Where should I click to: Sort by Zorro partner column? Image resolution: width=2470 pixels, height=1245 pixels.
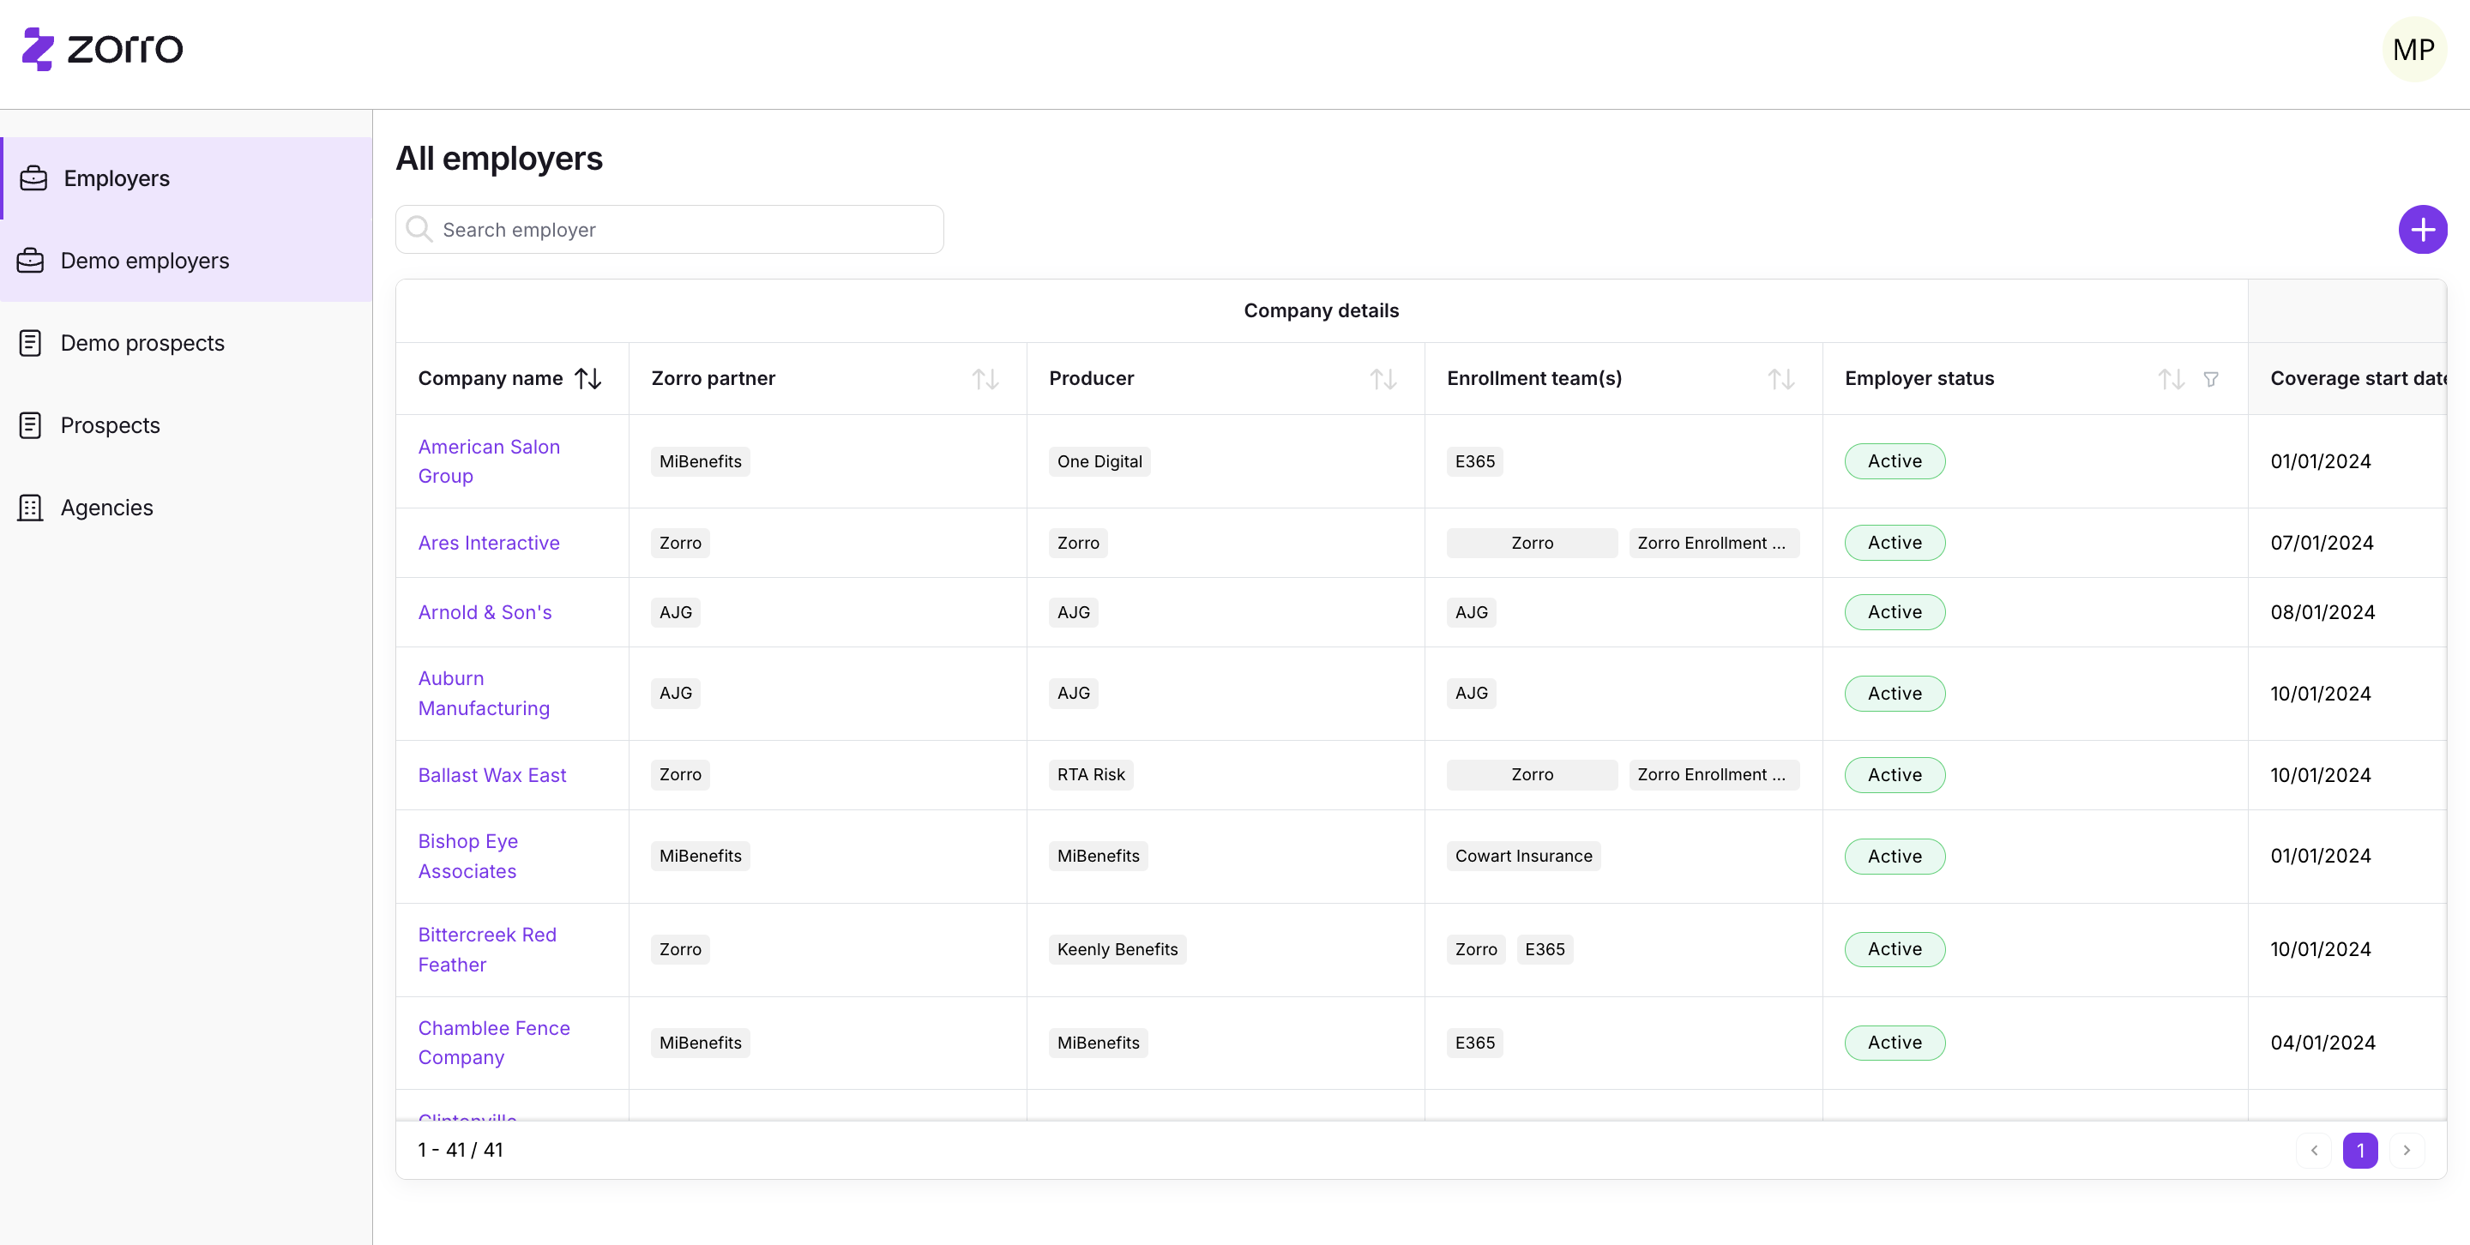click(985, 379)
